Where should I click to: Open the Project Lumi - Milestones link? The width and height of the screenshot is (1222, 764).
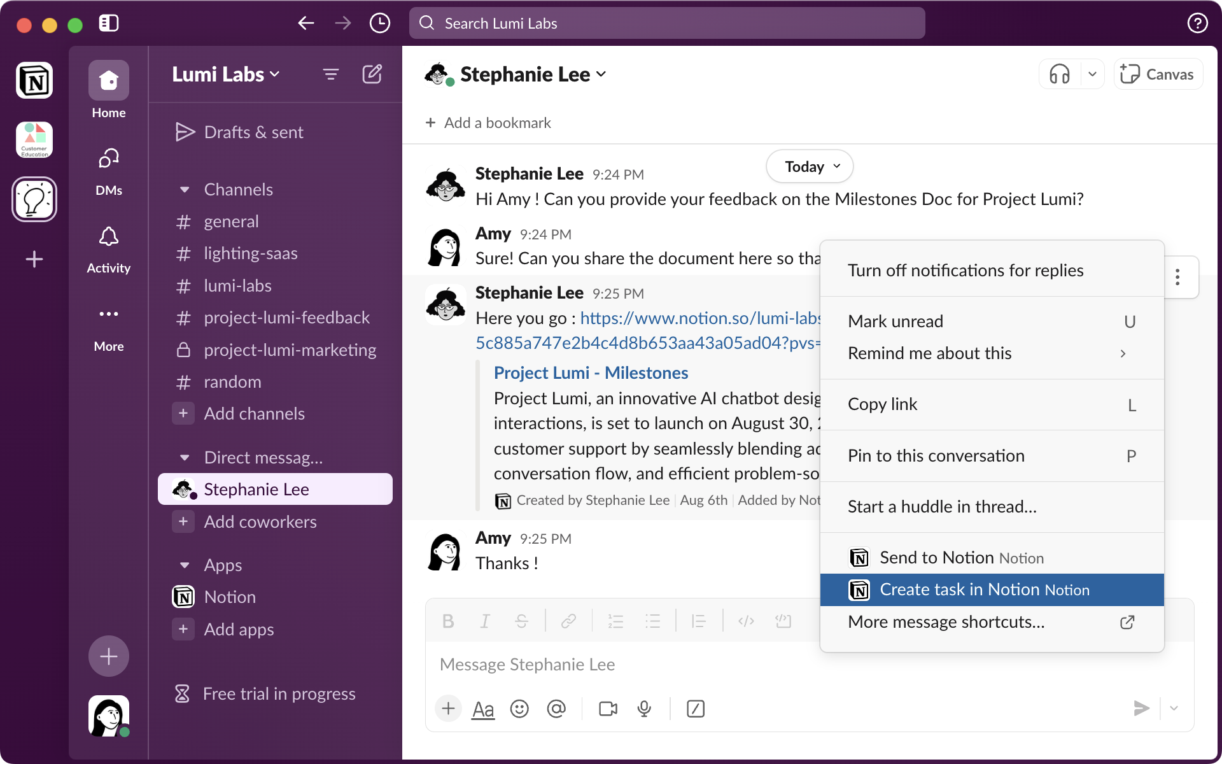coord(591,372)
